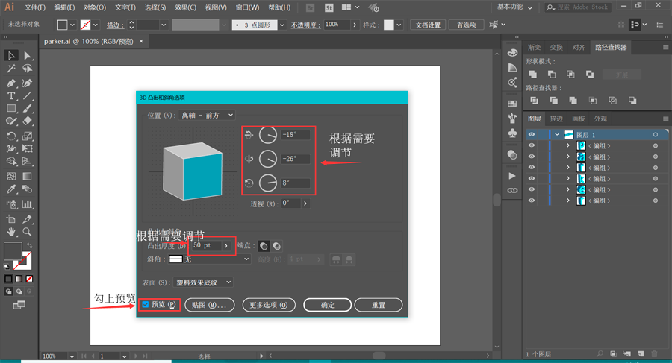Select the Direct Selection tool
Screen dimensions: 672x363
coord(28,55)
